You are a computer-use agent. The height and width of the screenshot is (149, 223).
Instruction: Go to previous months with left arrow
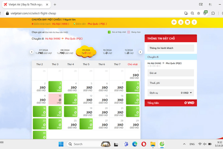[32, 52]
